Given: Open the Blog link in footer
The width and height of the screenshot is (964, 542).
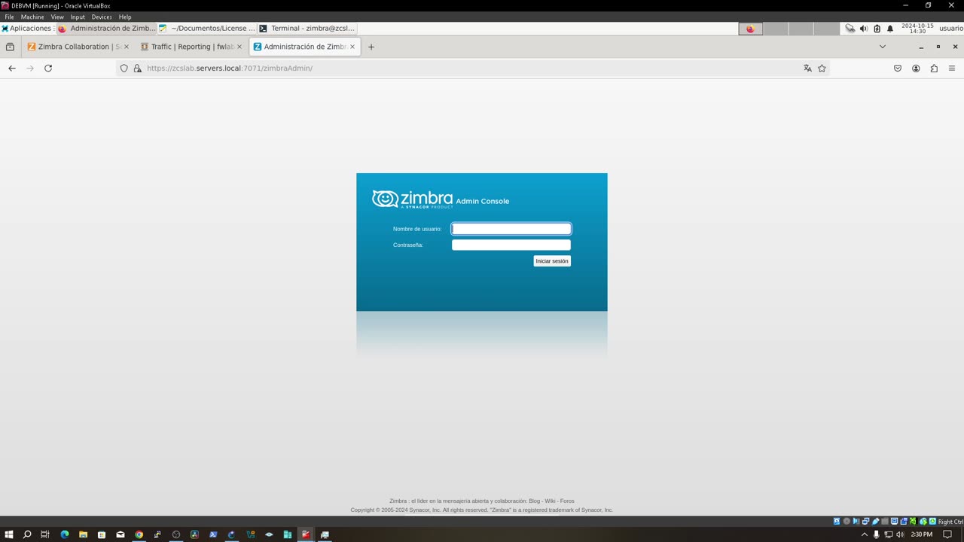Looking at the screenshot, I should (534, 501).
